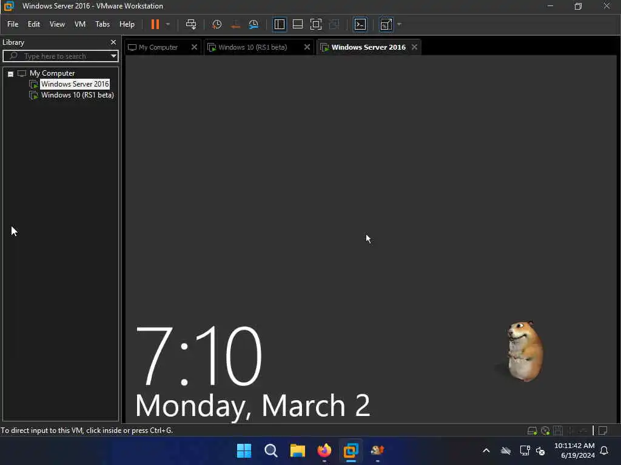The image size is (621, 465).
Task: Click the hamster app icon in taskbar
Action: [377, 450]
